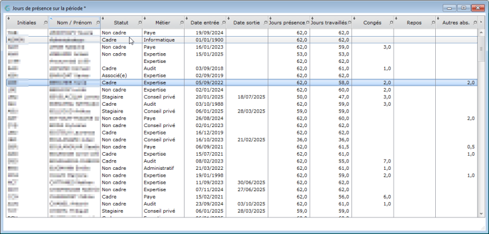The width and height of the screenshot is (489, 234).
Task: Click the sort arrows icon in Date sortie header
Action: tap(229, 18)
